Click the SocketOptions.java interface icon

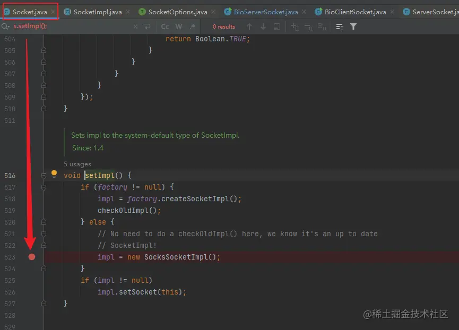tap(142, 12)
